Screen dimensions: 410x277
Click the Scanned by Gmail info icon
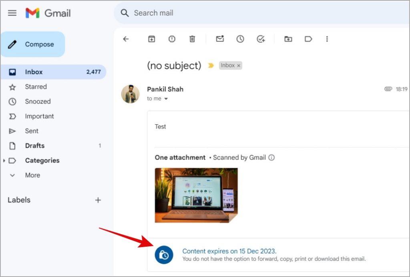pos(271,157)
